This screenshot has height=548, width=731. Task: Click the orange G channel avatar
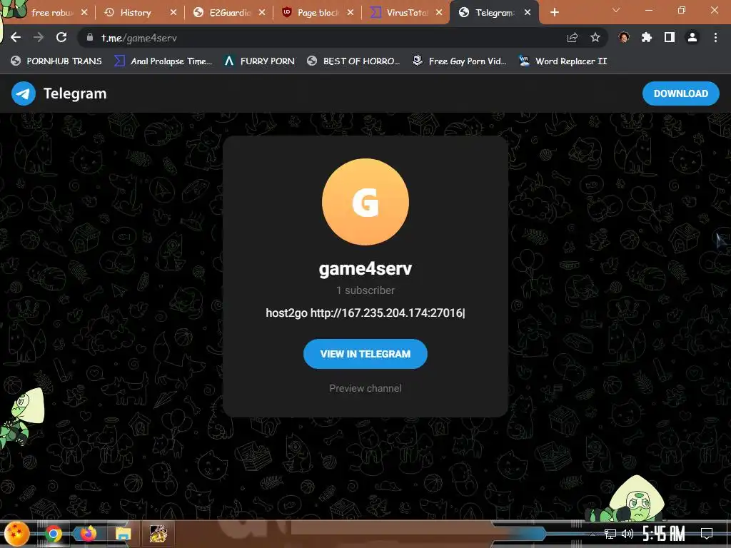tap(365, 202)
